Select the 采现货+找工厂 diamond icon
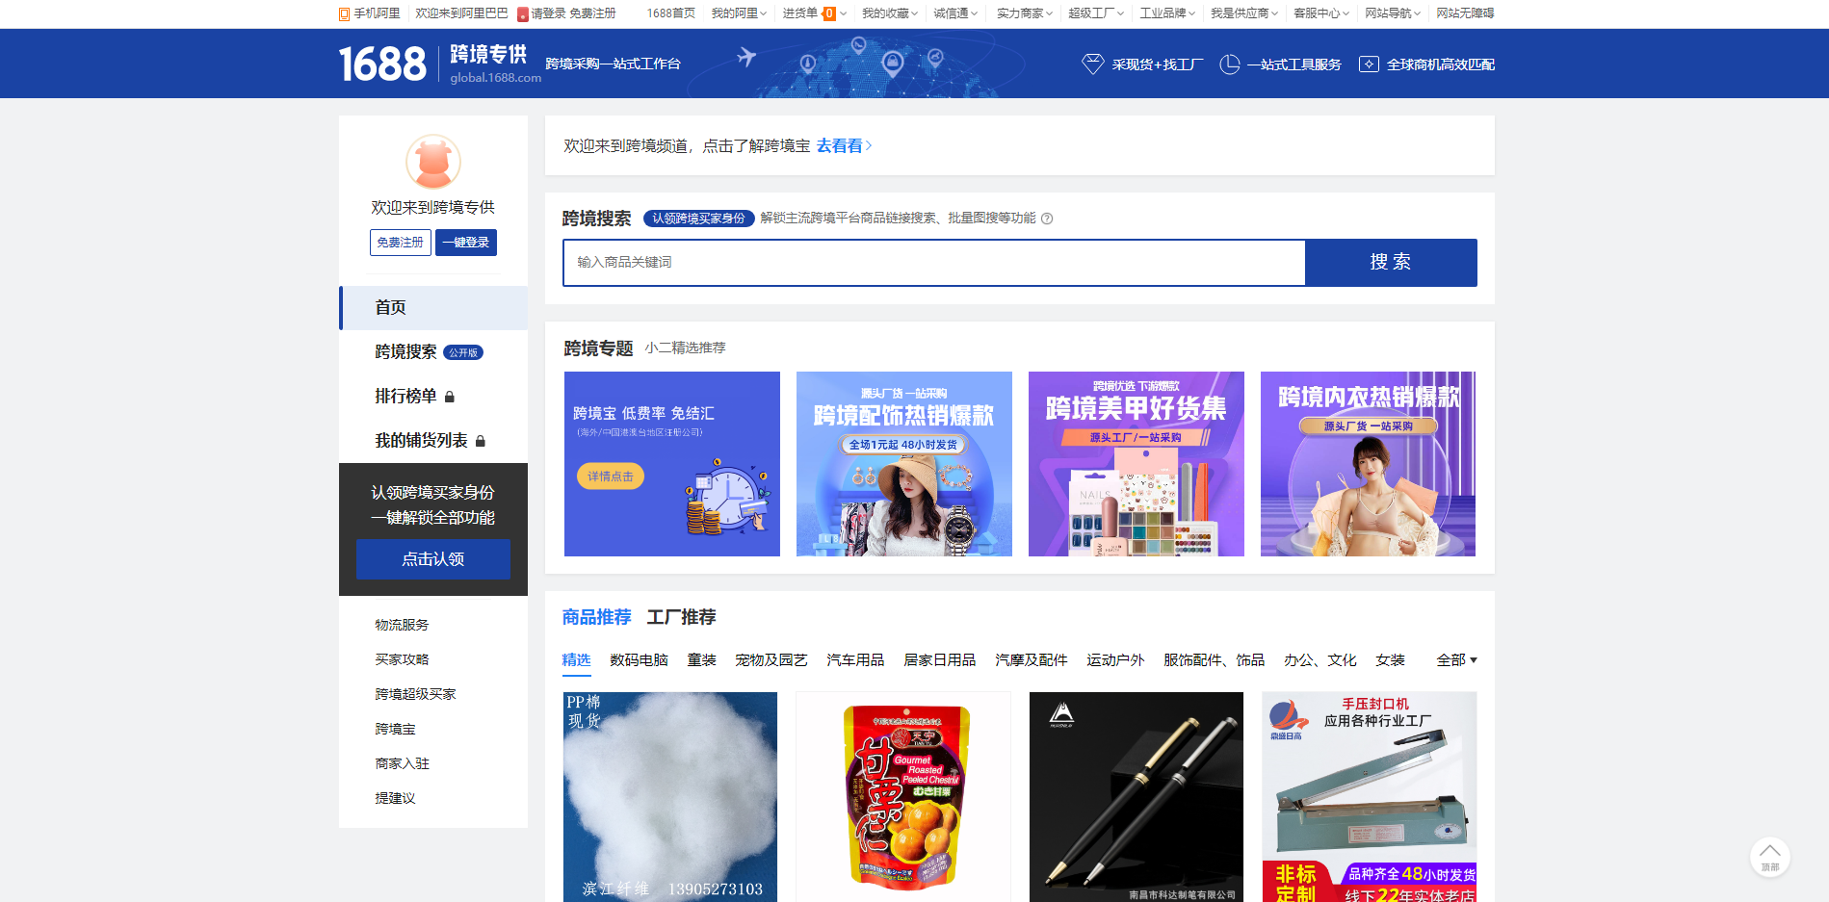 (x=1093, y=64)
